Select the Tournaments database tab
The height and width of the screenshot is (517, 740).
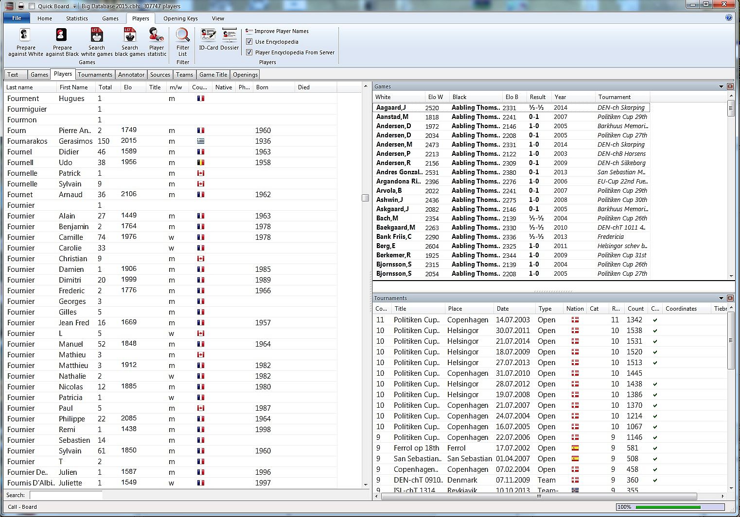95,75
